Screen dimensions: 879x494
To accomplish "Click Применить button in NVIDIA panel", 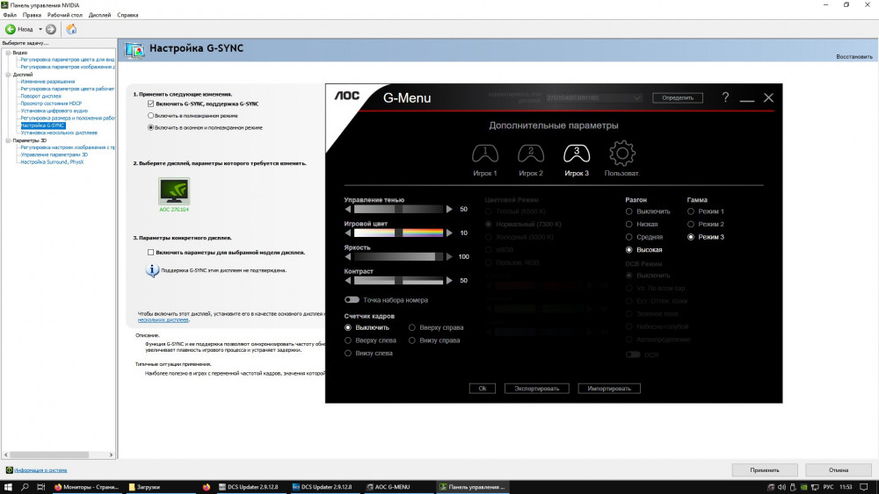I will 765,470.
